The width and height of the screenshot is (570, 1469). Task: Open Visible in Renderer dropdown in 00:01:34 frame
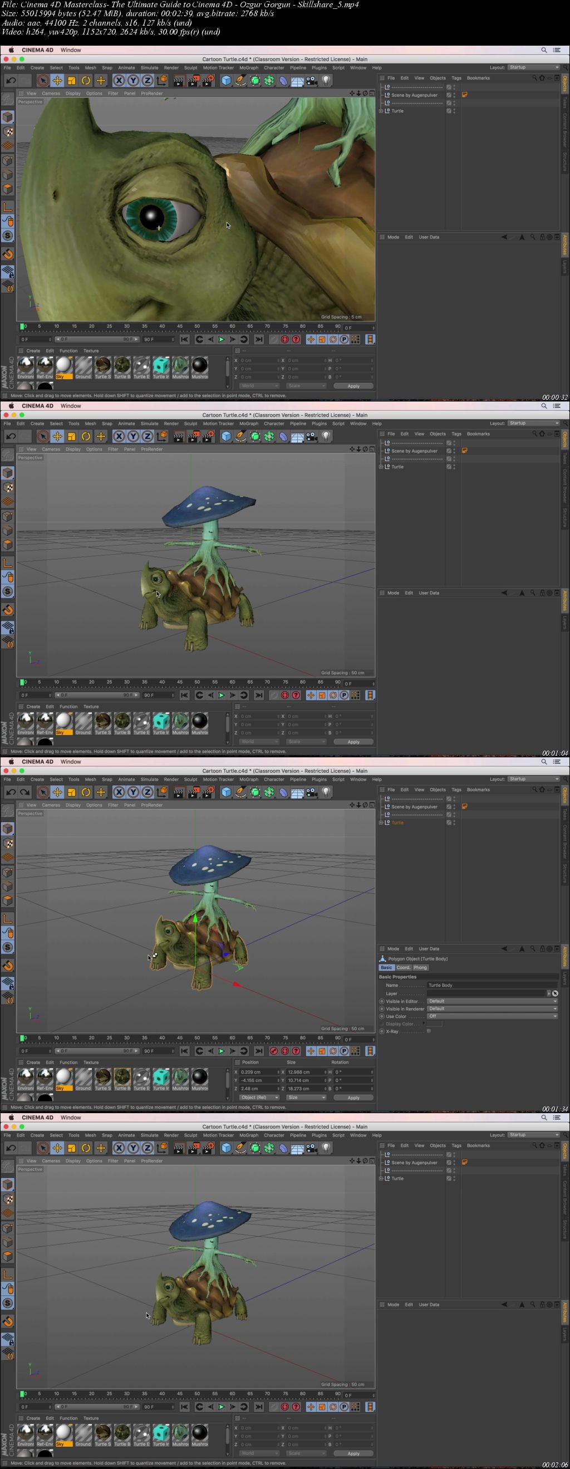[x=493, y=1009]
